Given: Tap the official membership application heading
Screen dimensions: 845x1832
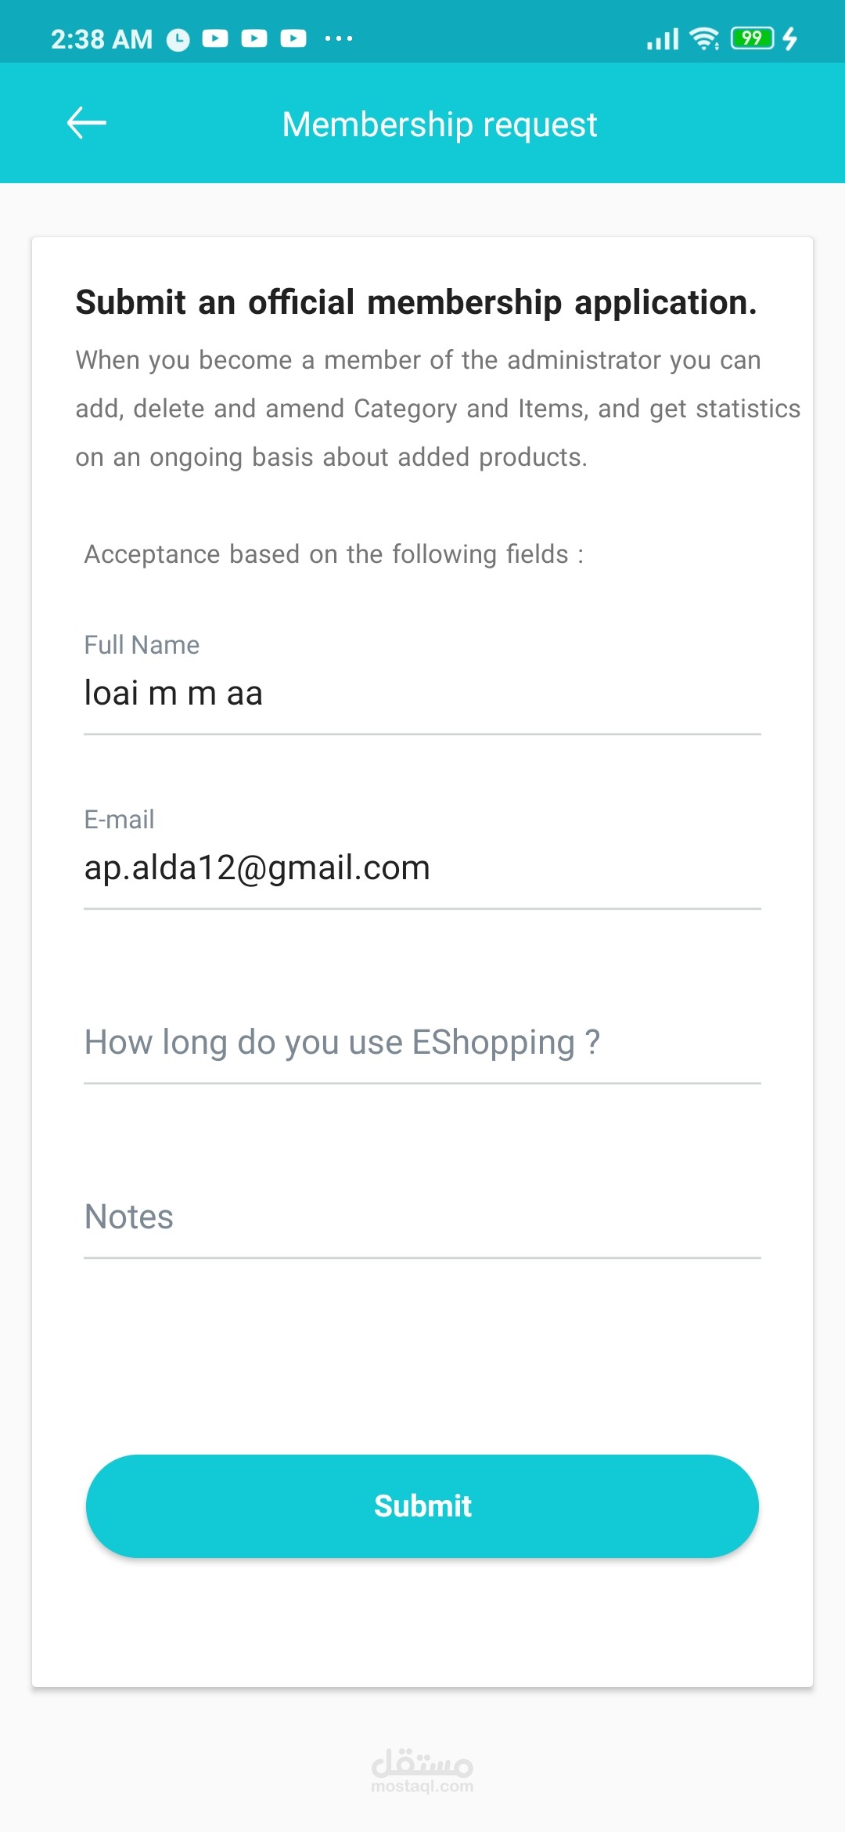Looking at the screenshot, I should click(416, 302).
